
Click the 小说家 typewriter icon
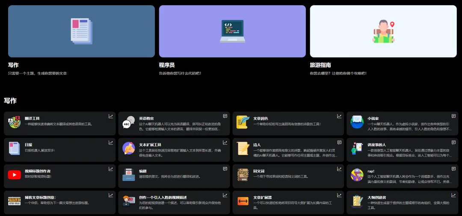357,122
